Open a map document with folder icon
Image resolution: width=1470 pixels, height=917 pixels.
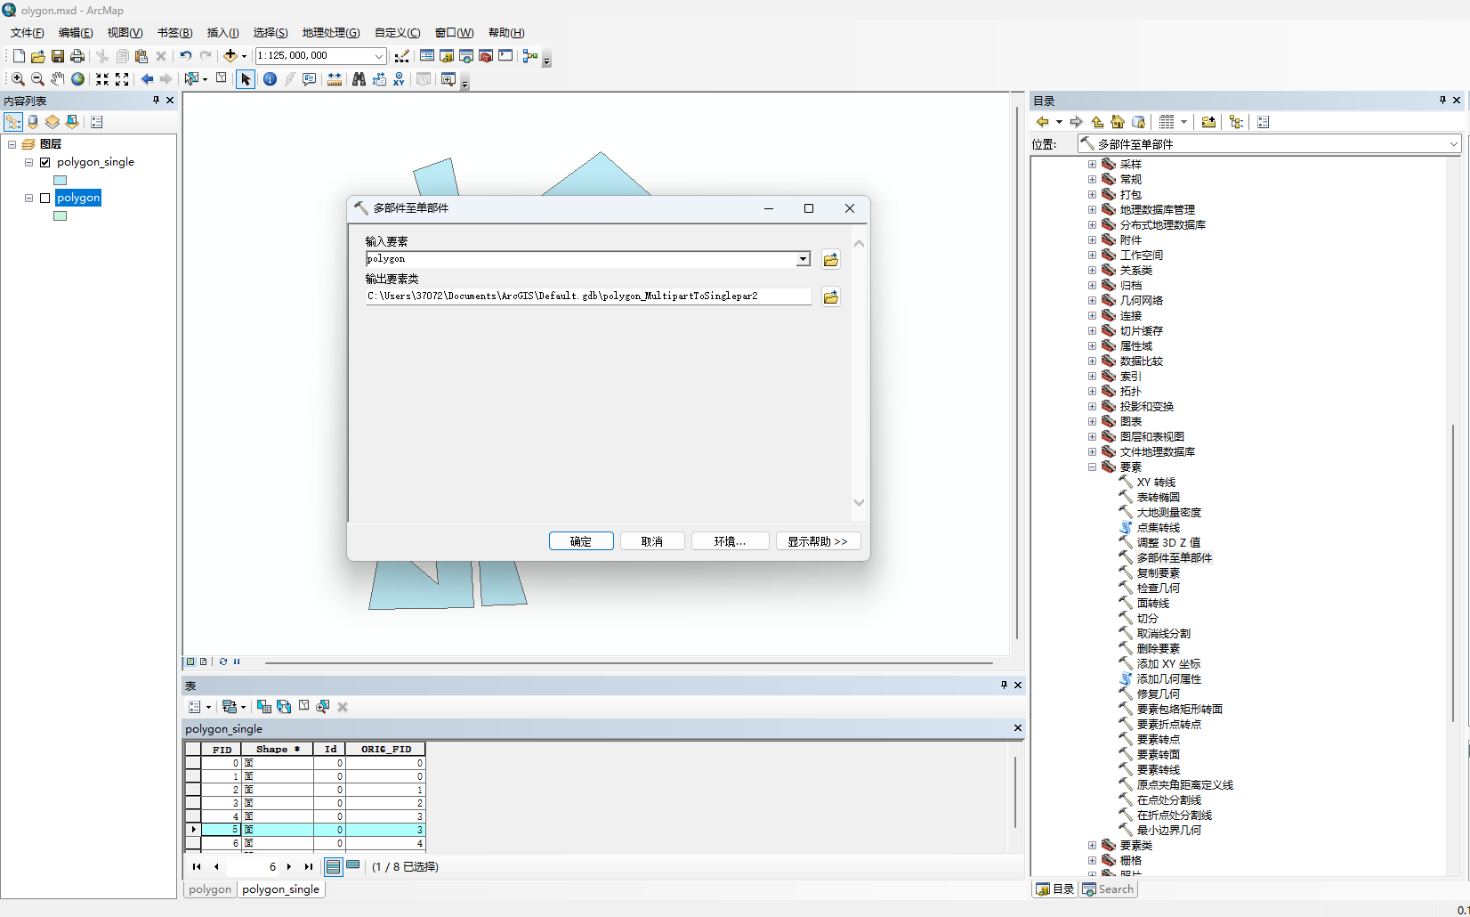(x=38, y=56)
